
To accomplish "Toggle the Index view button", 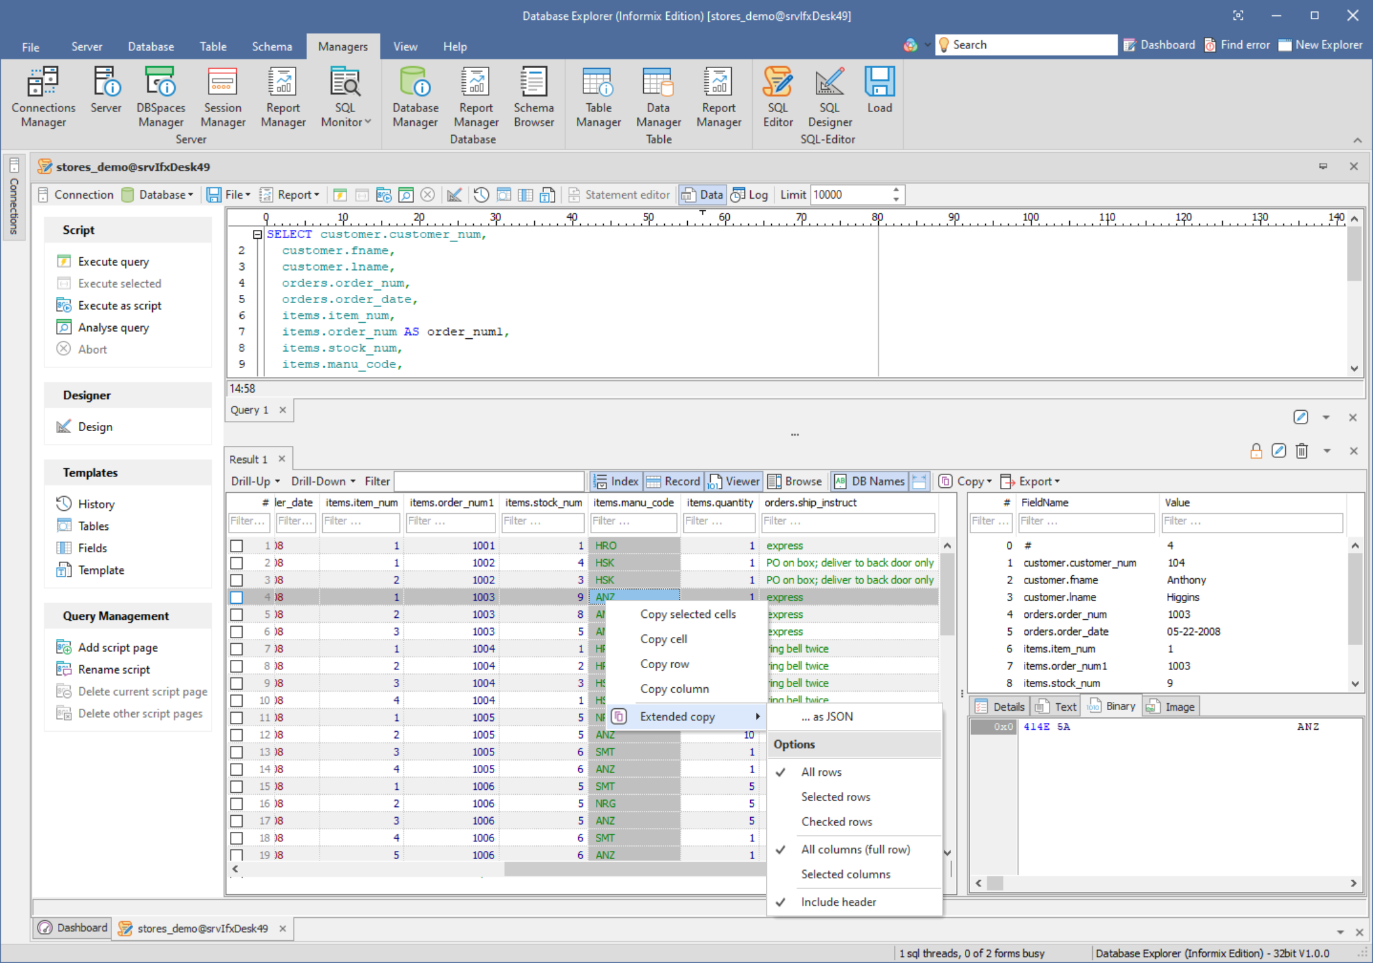I will pos(616,481).
